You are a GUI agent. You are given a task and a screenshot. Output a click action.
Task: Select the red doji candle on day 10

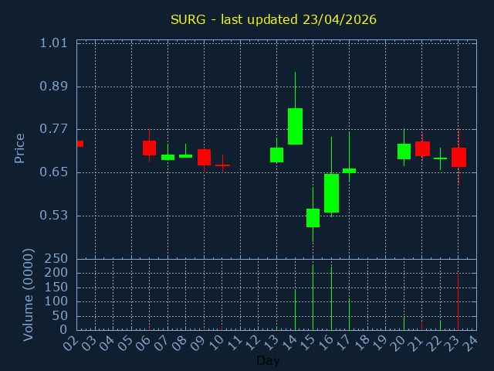(x=222, y=165)
